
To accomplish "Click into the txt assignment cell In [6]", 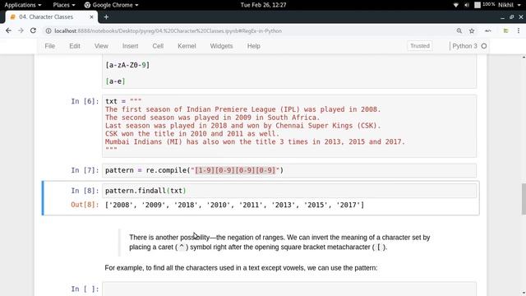I will click(289, 126).
